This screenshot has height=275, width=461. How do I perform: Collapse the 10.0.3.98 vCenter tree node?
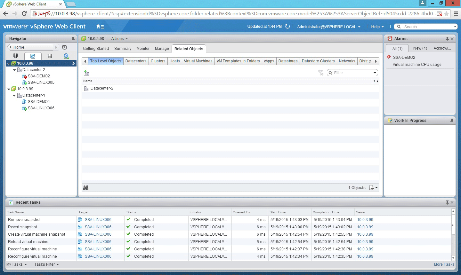(x=9, y=63)
